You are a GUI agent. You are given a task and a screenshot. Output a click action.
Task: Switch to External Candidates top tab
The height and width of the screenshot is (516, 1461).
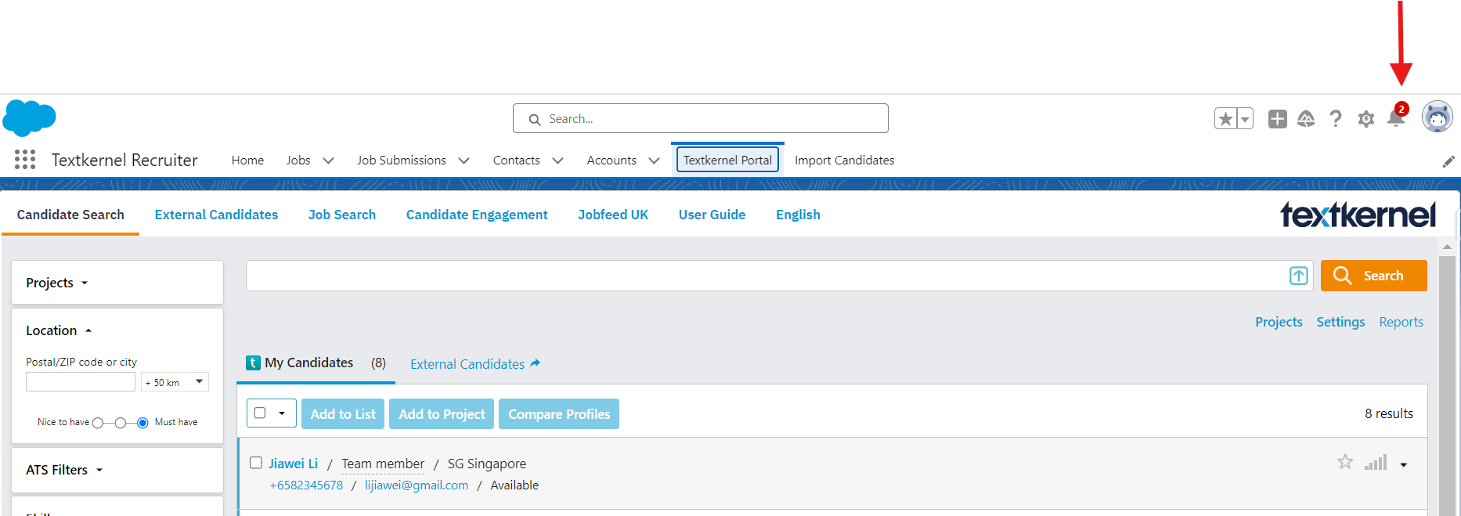tap(216, 215)
